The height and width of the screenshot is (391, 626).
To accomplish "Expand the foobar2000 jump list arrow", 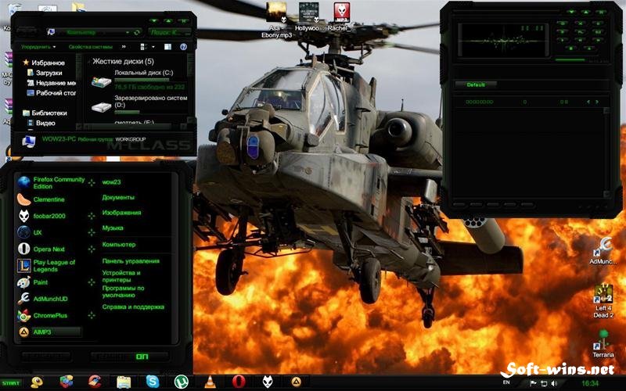I will [x=92, y=216].
